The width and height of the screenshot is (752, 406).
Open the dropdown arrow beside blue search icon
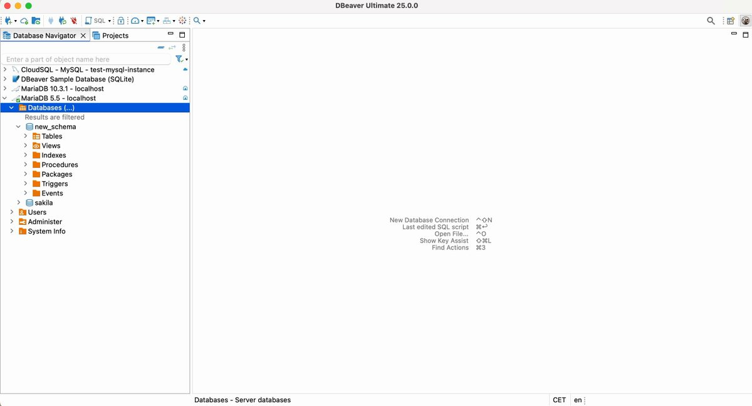coord(204,21)
